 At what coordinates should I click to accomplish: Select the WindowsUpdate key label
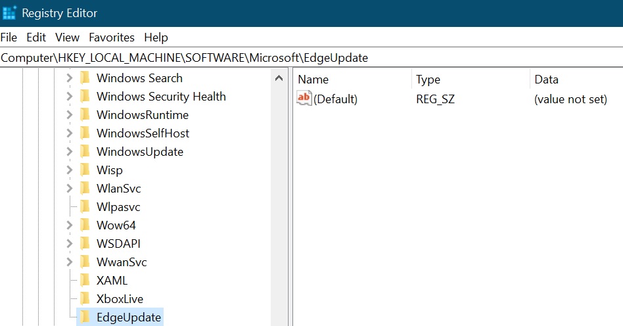pyautogui.click(x=140, y=151)
